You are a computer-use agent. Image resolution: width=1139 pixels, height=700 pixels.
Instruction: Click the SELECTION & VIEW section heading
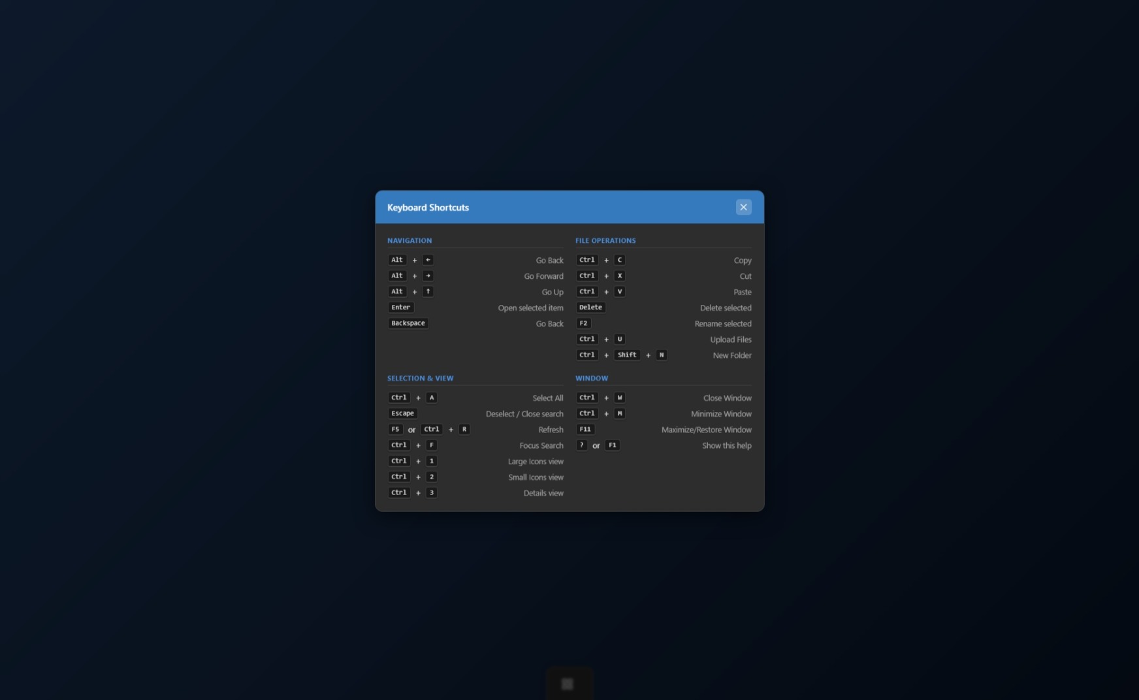(x=420, y=378)
